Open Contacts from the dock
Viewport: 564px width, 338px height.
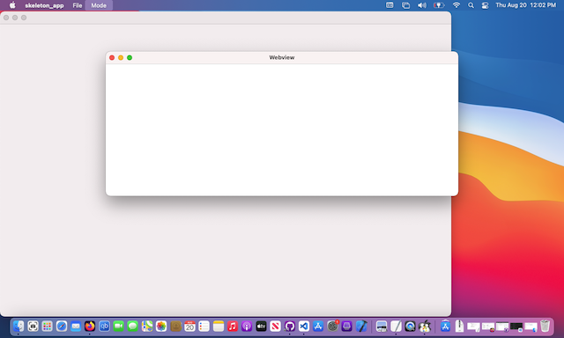tap(175, 327)
